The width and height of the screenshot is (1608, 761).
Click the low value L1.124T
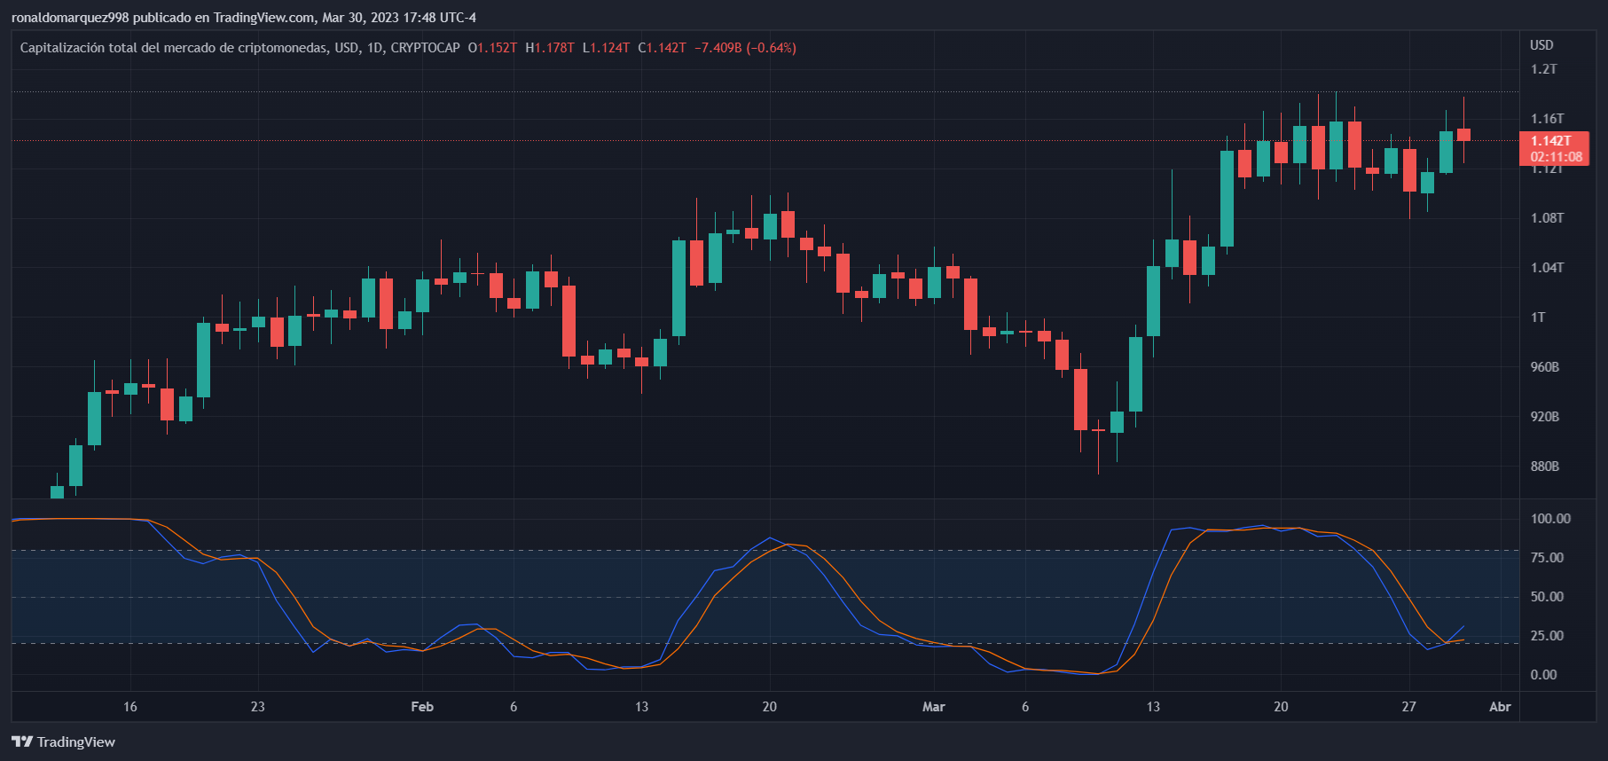[606, 48]
